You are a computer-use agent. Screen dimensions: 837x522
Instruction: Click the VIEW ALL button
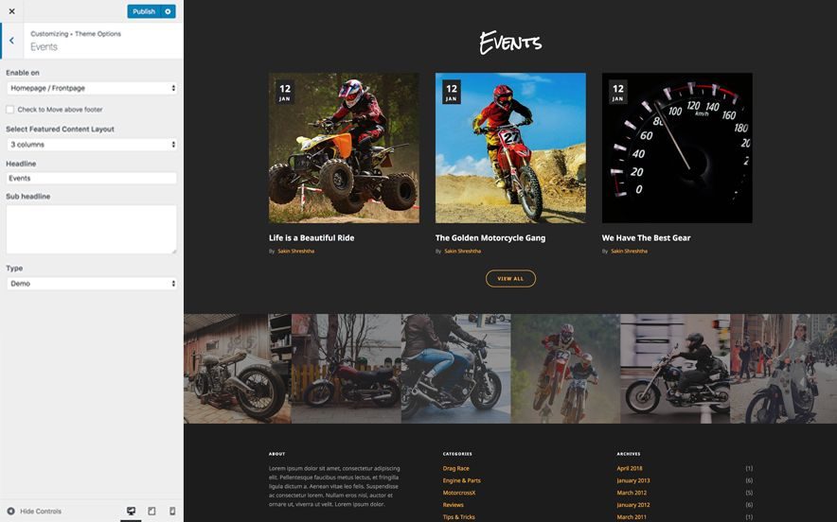point(510,278)
